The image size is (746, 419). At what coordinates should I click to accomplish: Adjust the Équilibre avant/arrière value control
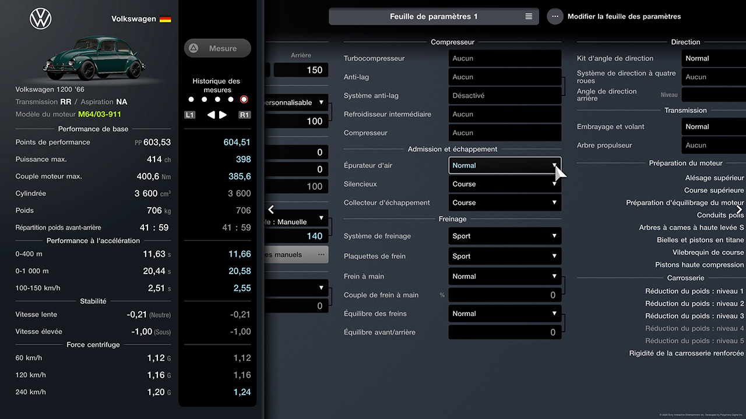coord(505,332)
